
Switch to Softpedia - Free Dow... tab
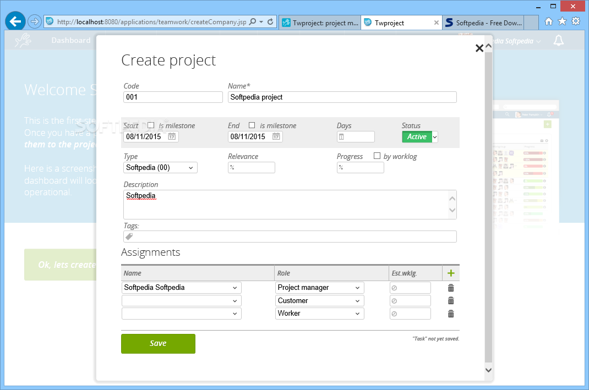click(484, 23)
